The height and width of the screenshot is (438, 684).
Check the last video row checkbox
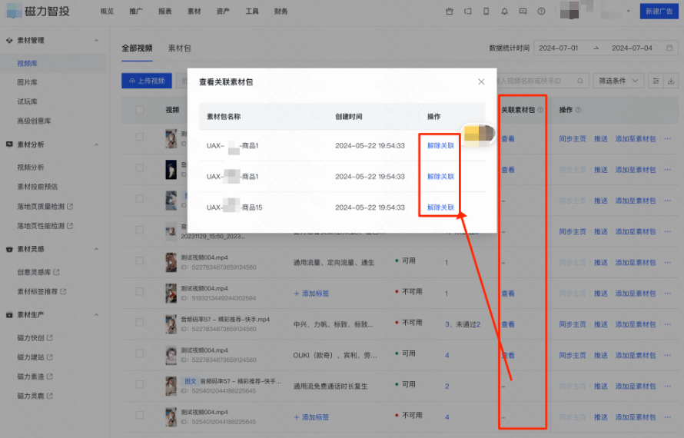tap(140, 416)
